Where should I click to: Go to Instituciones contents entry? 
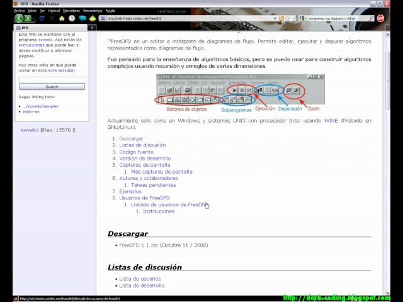coord(159,211)
